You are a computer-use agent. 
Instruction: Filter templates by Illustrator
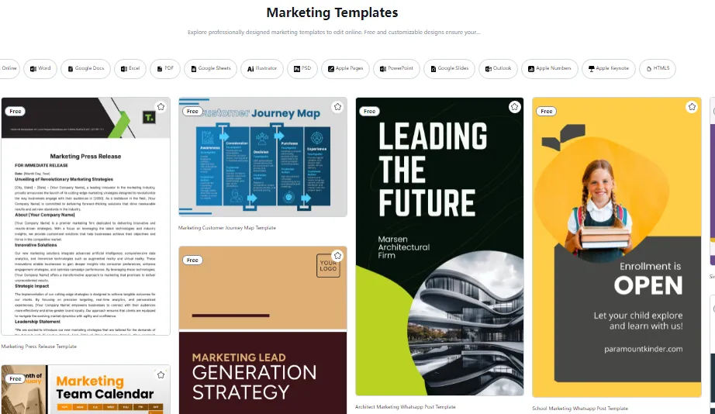click(x=262, y=69)
